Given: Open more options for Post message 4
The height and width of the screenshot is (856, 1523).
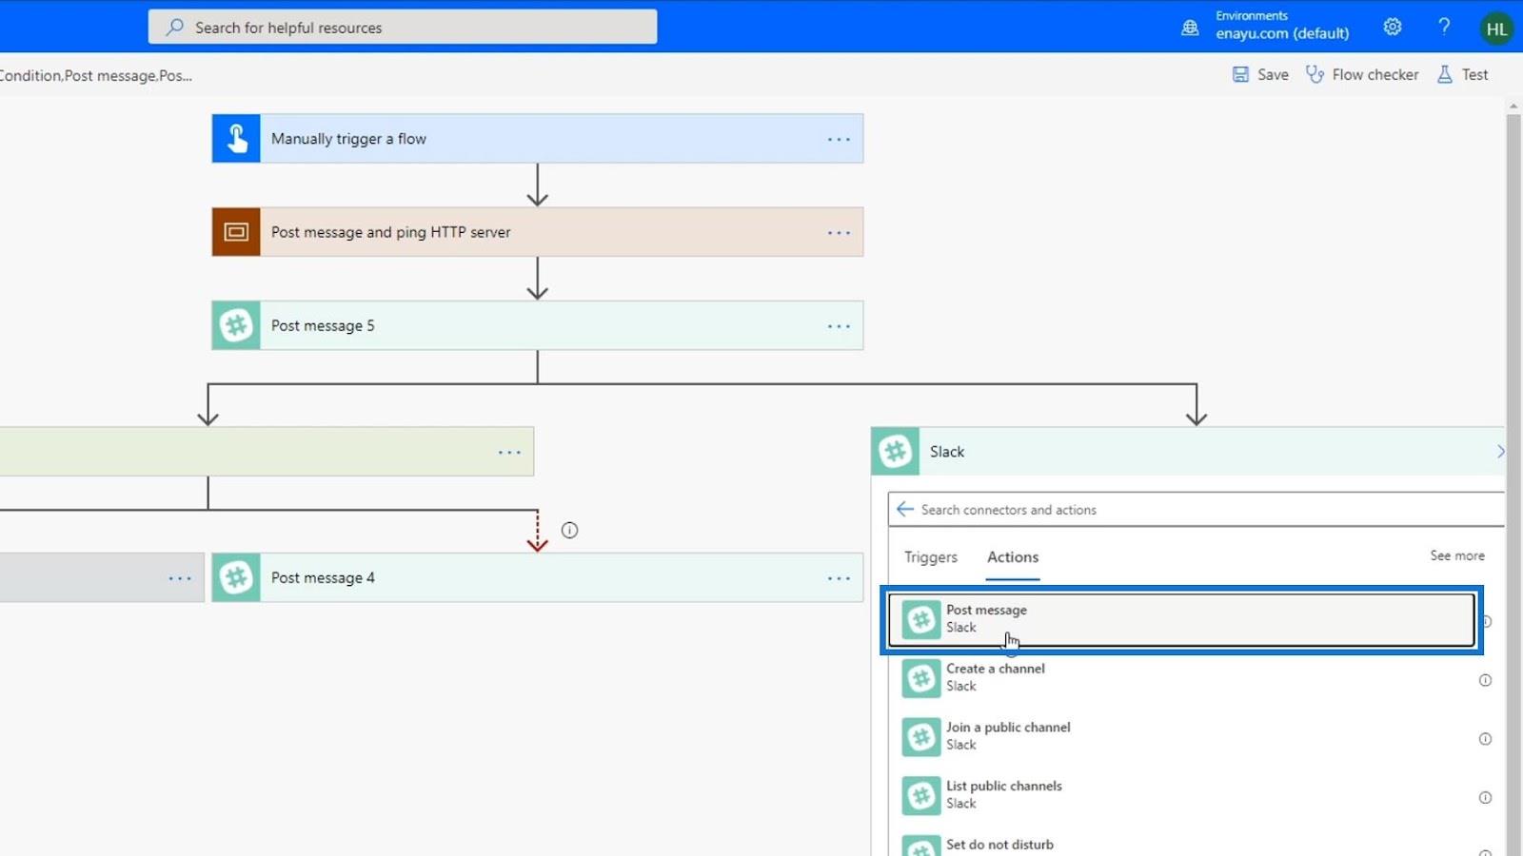Looking at the screenshot, I should pos(839,578).
